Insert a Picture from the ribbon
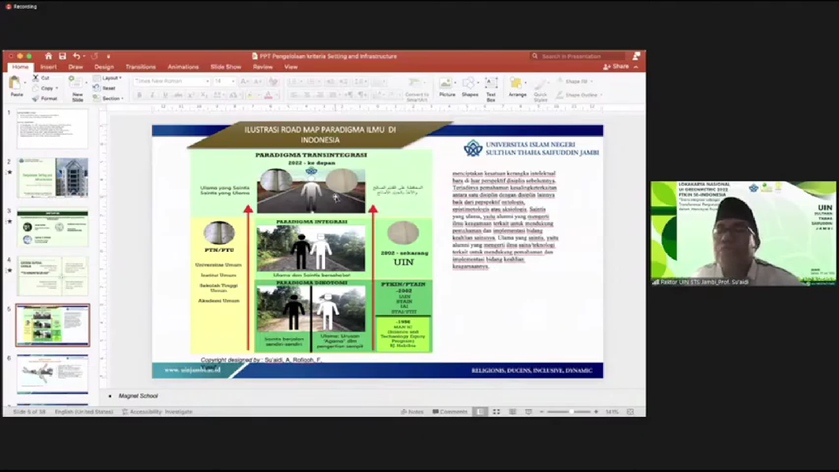The width and height of the screenshot is (839, 472). coord(447,84)
